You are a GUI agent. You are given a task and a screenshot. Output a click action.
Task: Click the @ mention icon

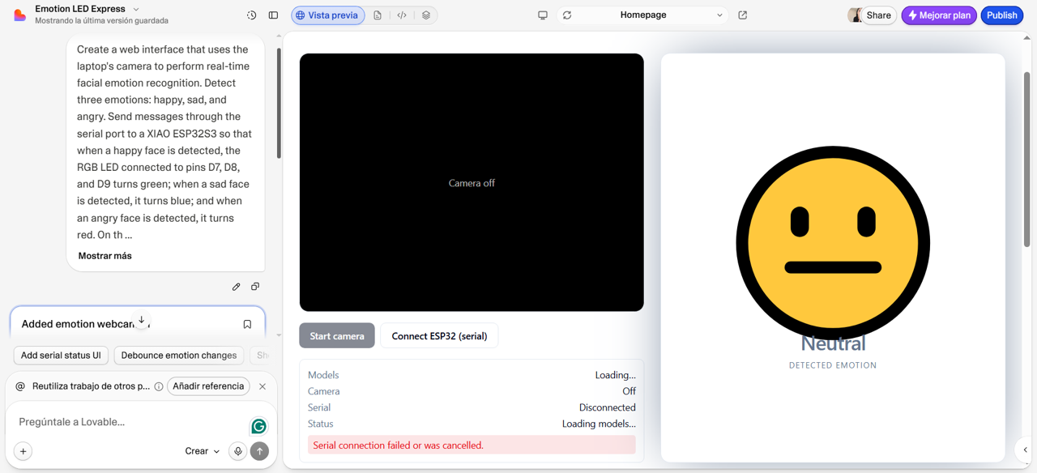point(20,386)
